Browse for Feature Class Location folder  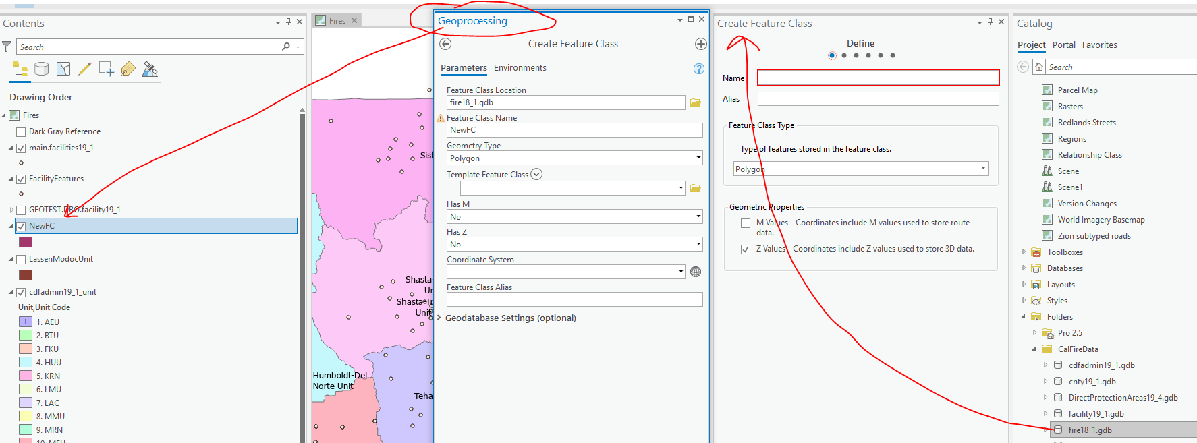pos(696,102)
